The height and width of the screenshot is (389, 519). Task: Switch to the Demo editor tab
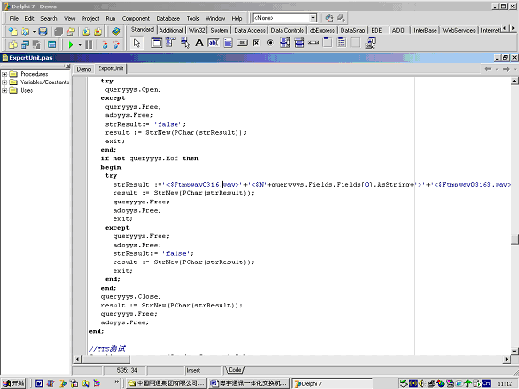point(84,69)
